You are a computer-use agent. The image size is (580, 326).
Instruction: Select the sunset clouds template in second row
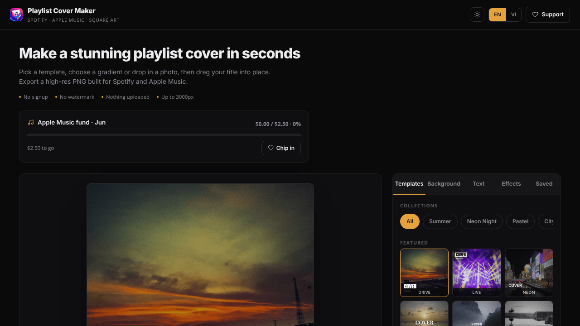click(425, 313)
